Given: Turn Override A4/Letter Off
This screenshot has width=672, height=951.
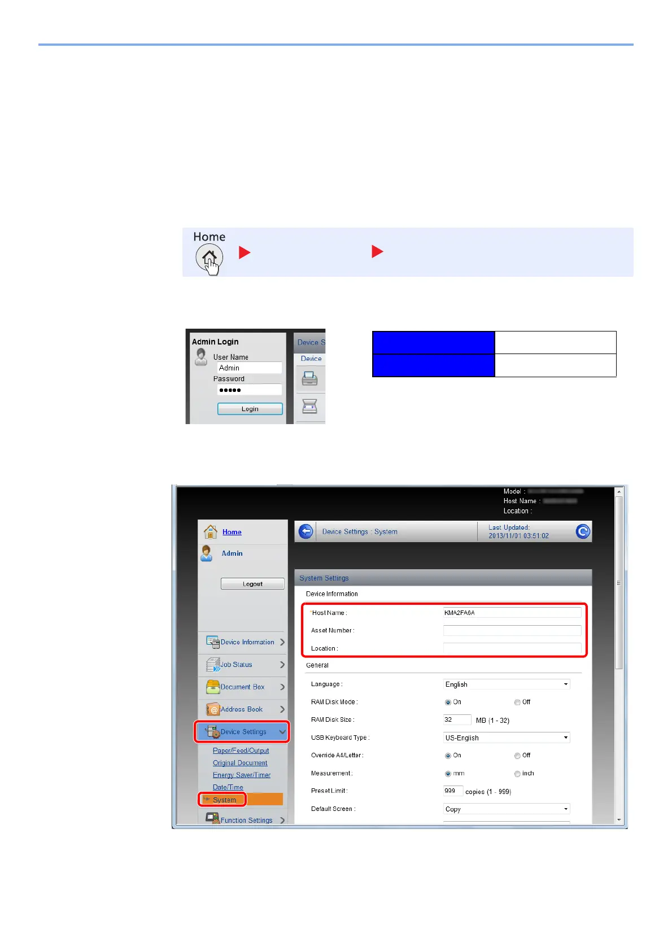Looking at the screenshot, I should point(517,756).
